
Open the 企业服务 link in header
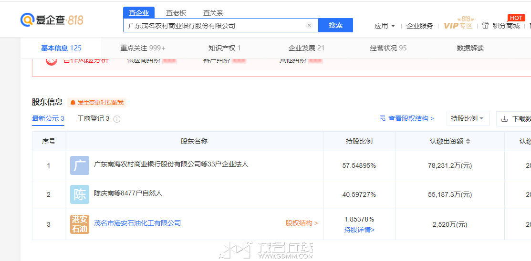[x=419, y=26]
